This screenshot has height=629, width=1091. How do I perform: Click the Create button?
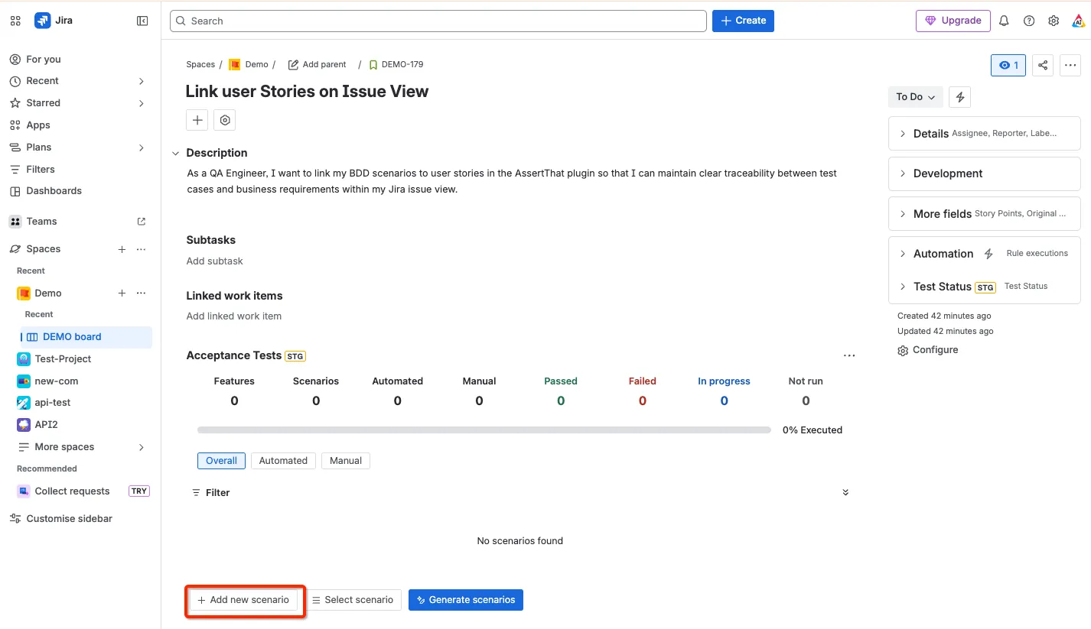coord(743,21)
